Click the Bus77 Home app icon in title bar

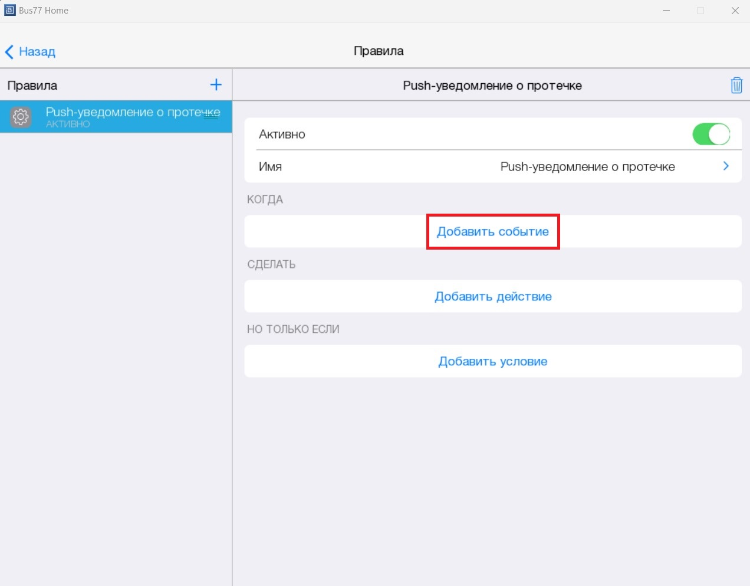(10, 10)
